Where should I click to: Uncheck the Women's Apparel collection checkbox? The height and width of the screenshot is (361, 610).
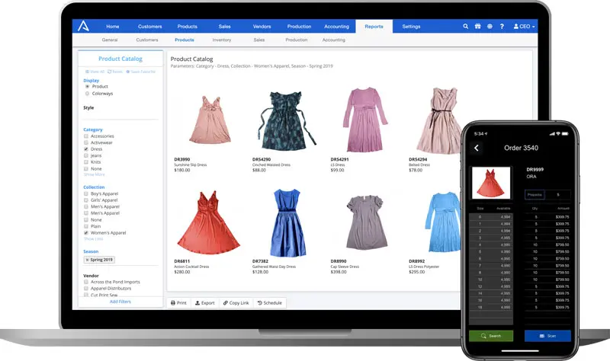[86, 232]
